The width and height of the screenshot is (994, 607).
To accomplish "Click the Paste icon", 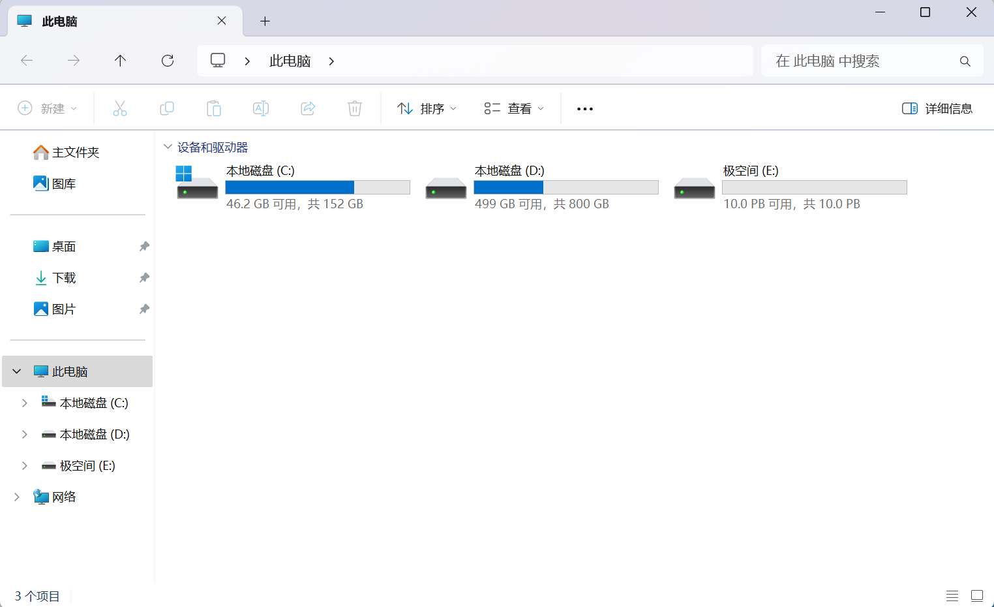I will (x=213, y=108).
